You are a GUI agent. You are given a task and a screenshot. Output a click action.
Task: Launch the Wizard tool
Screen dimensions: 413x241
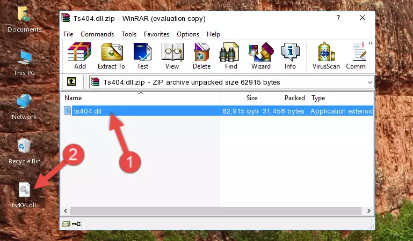pos(261,56)
